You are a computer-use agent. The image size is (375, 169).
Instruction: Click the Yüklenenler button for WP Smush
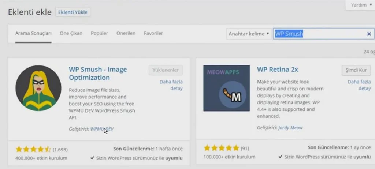pos(166,70)
